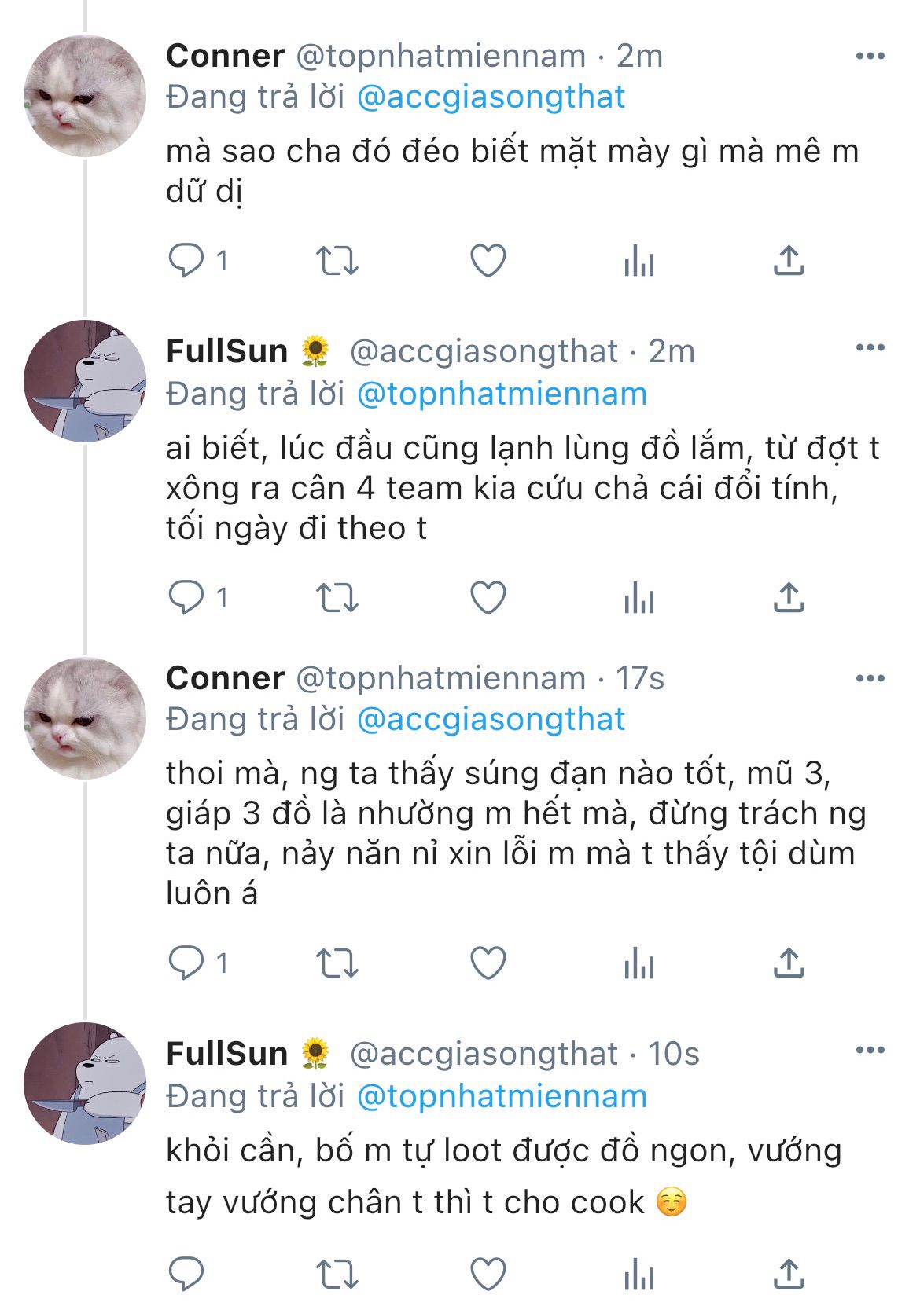
Task: Like Conner's tweet about 'mê m dữ dị'
Action: coord(488,261)
